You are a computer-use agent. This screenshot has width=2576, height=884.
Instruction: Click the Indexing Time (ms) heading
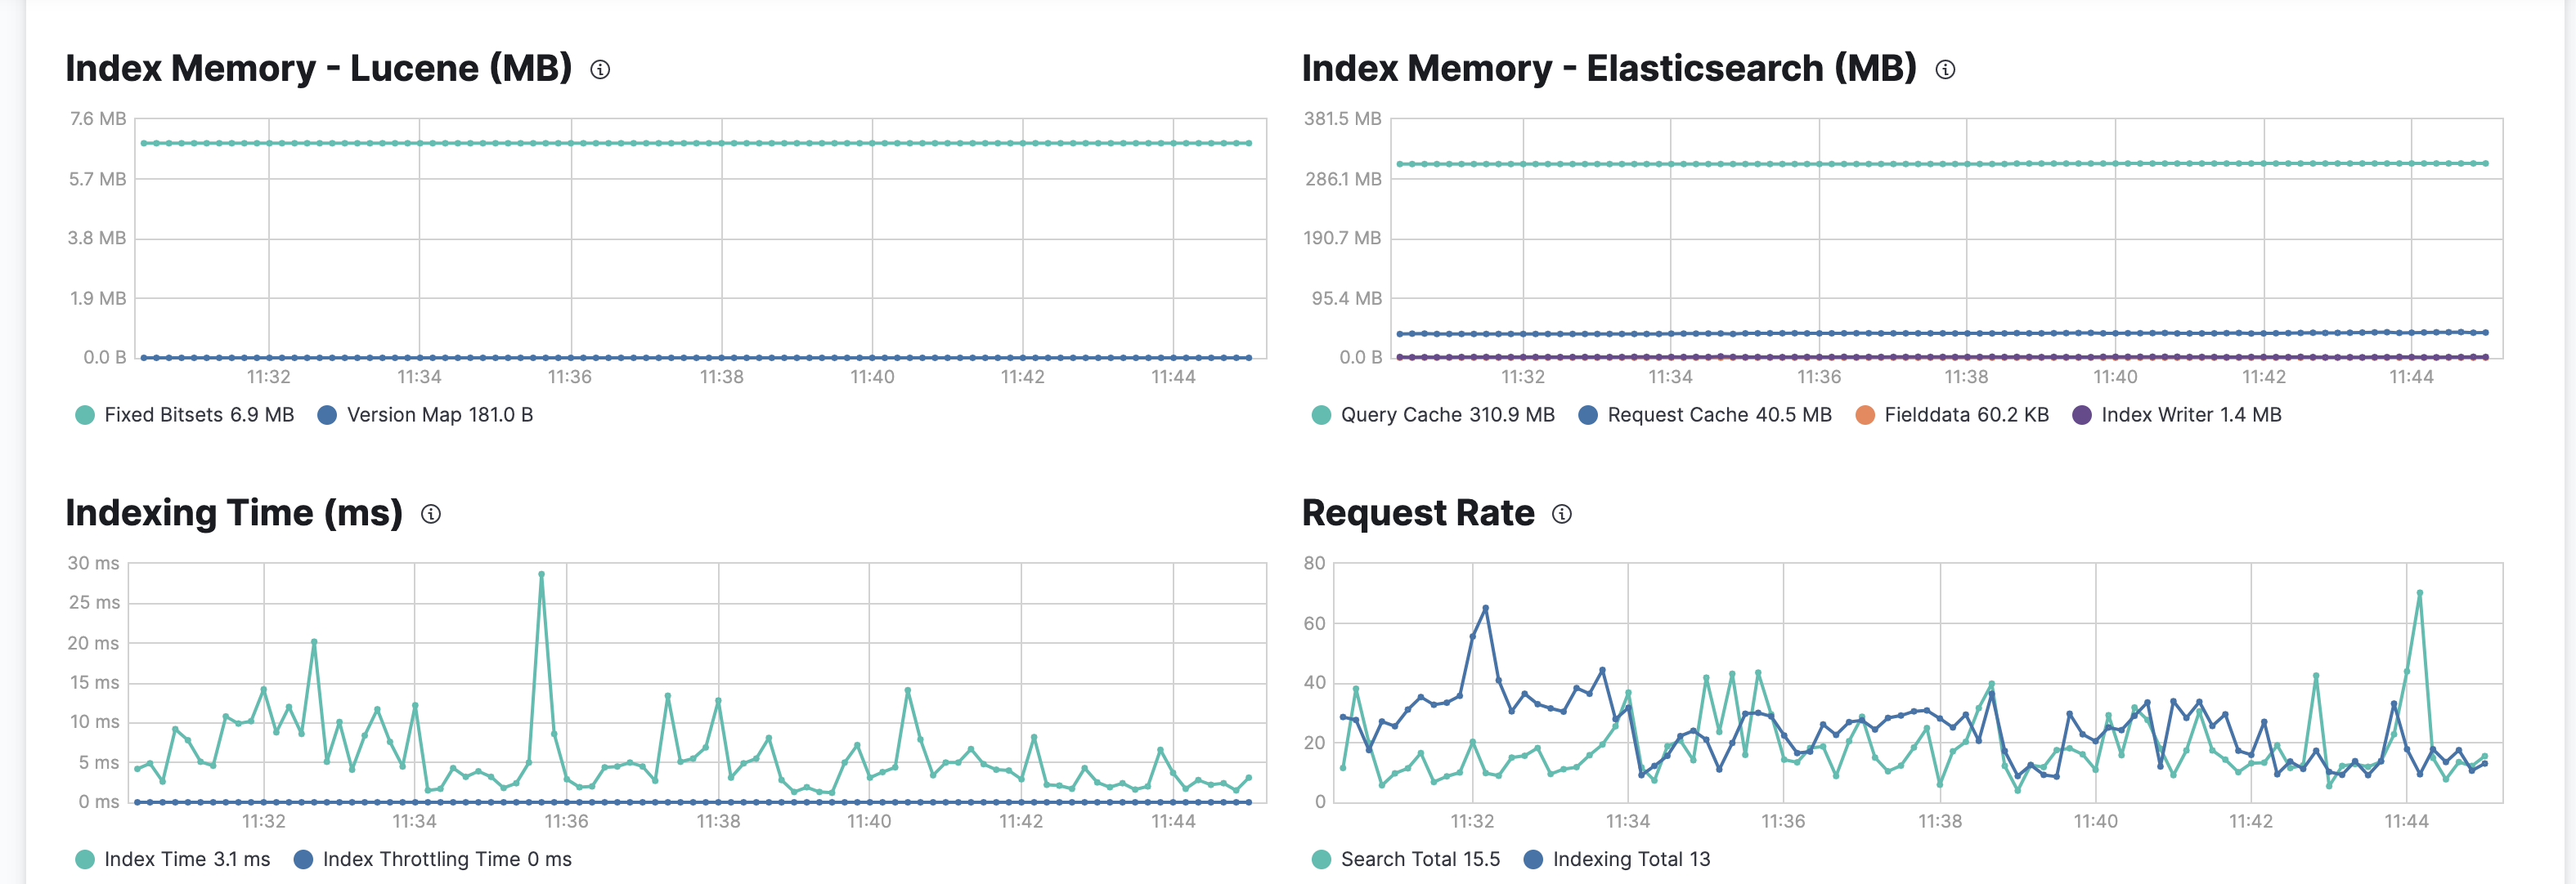pyautogui.click(x=233, y=513)
